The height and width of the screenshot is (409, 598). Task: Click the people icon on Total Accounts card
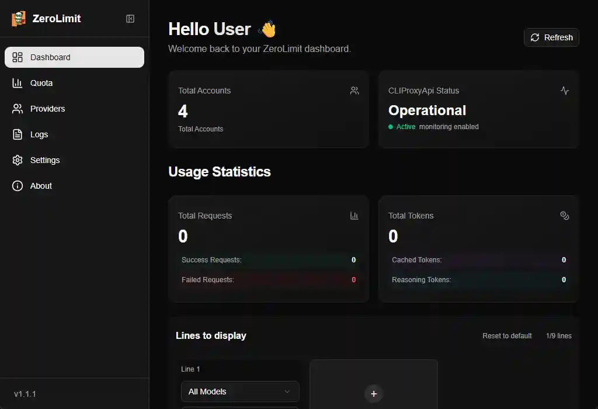coord(354,91)
